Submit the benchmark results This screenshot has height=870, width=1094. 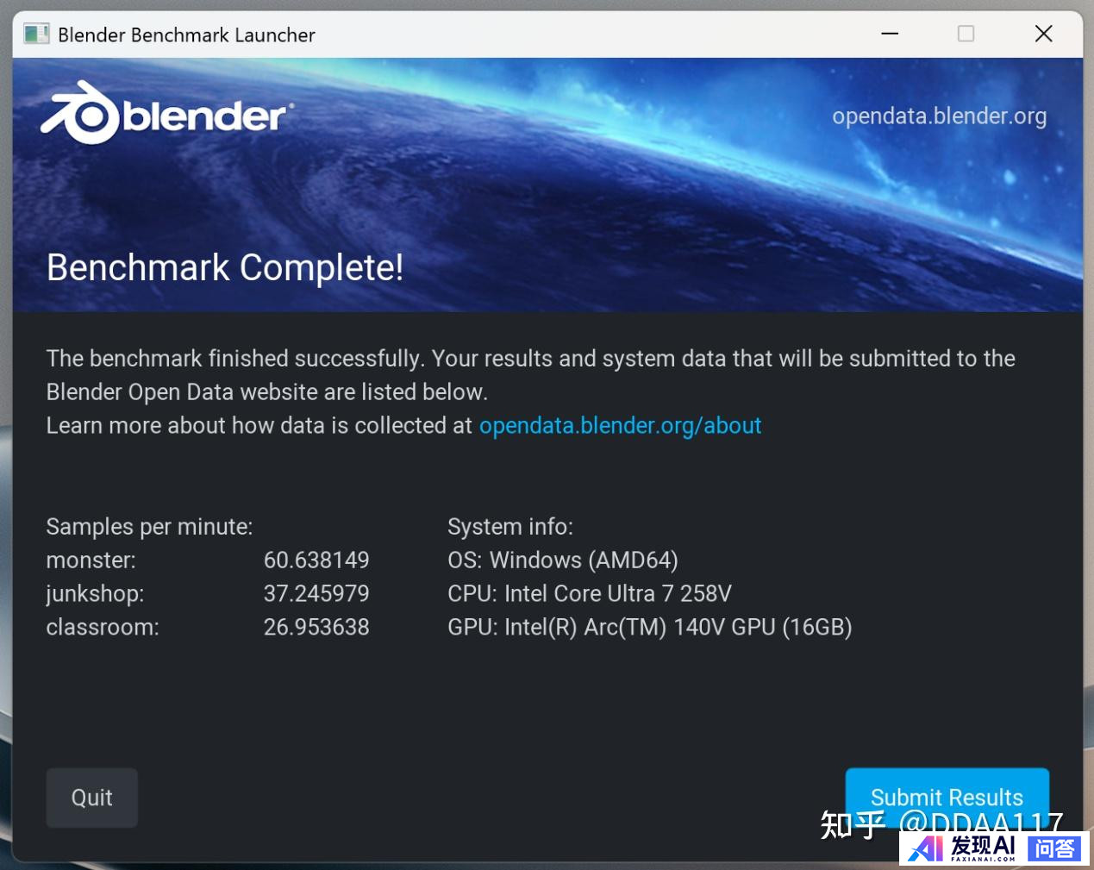click(x=947, y=796)
